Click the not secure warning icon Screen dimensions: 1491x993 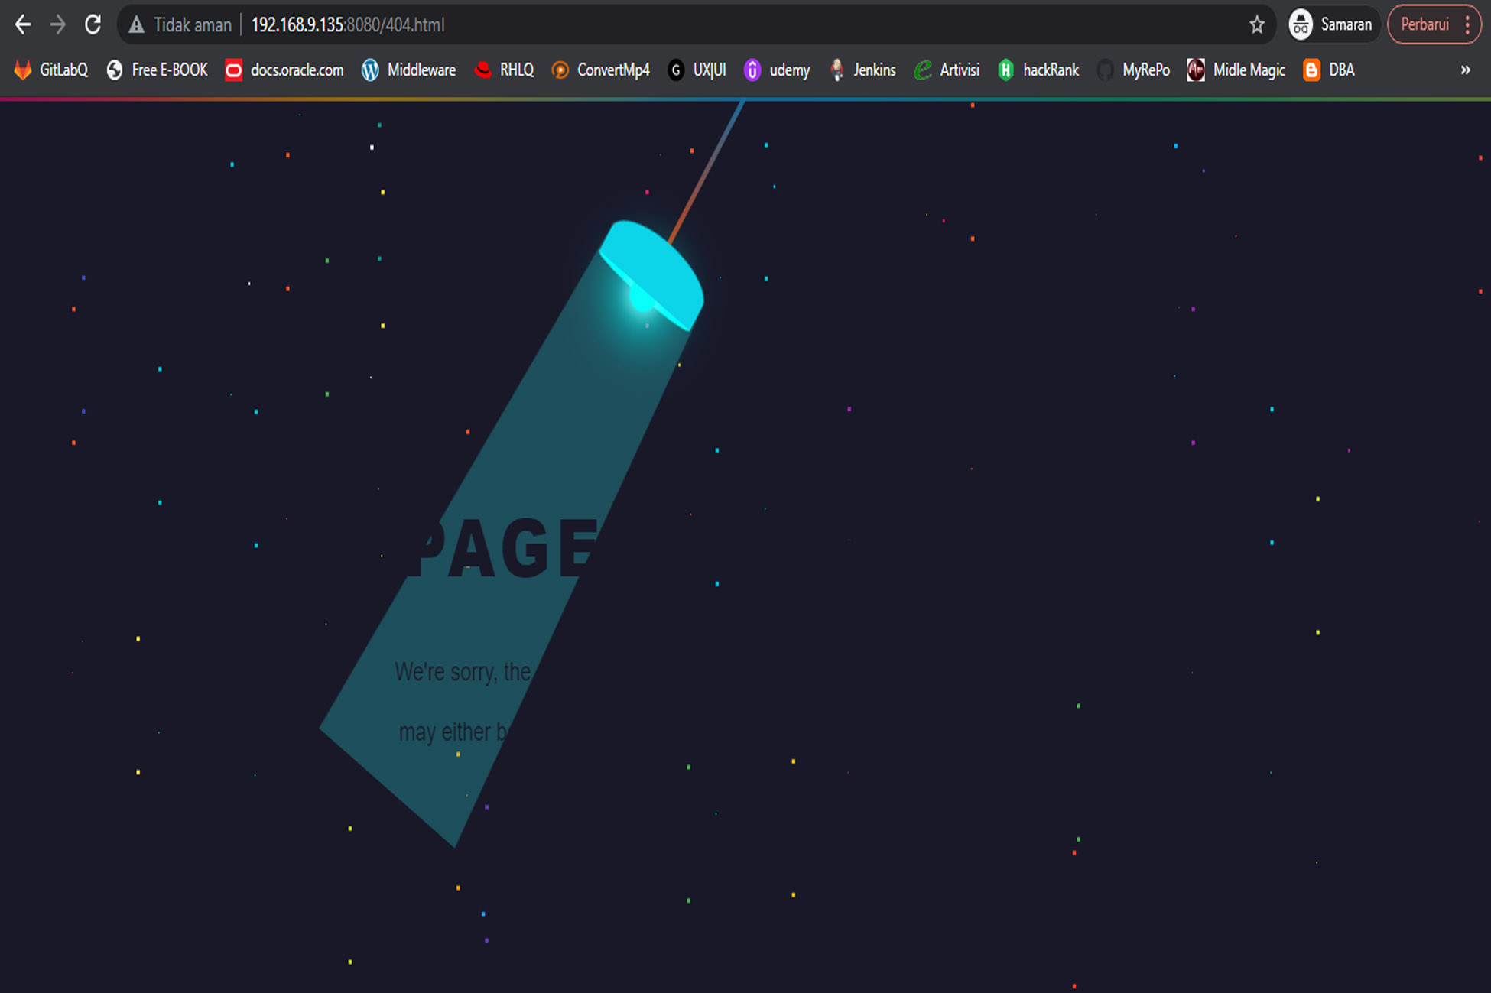(x=136, y=25)
